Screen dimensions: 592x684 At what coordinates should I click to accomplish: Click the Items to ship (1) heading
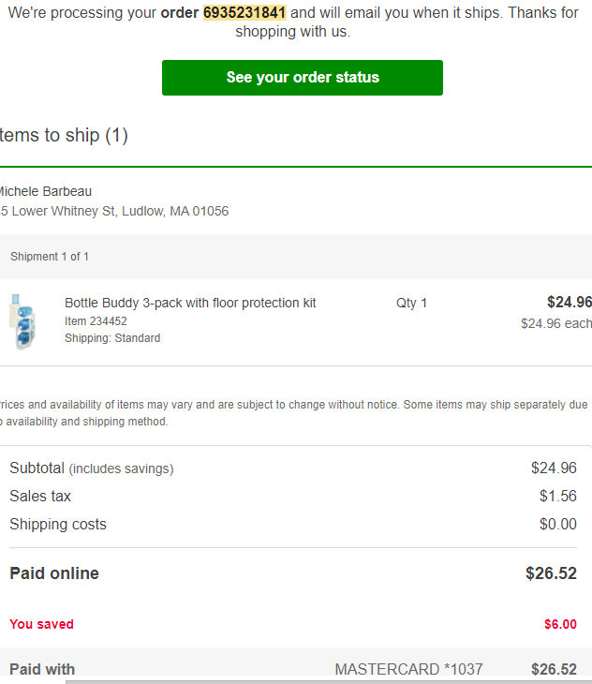pyautogui.click(x=64, y=135)
